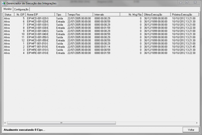Click the Última Execução column header

coord(156,15)
